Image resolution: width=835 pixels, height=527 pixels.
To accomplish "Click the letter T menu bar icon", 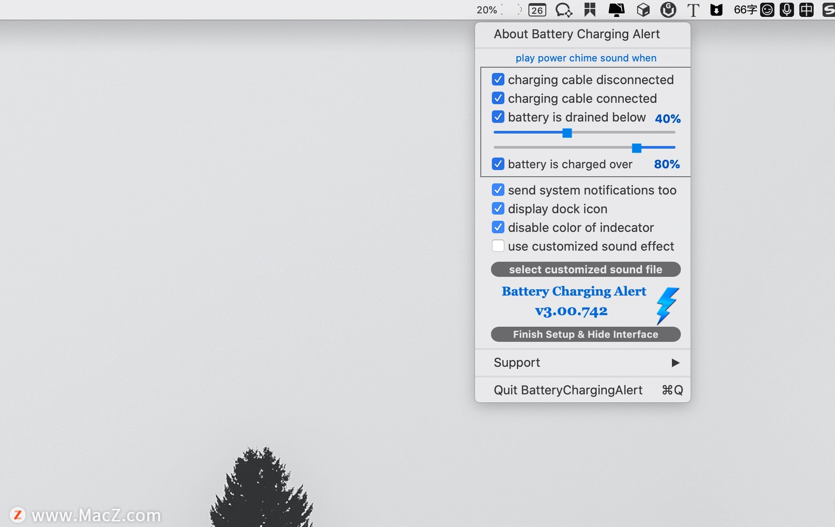I will click(693, 10).
